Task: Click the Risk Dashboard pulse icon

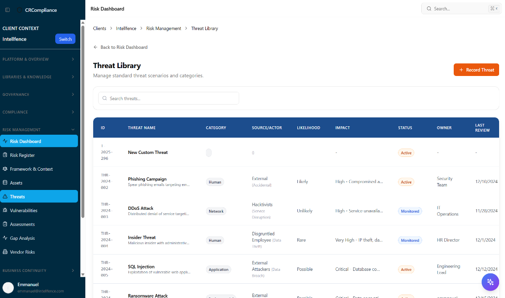Action: click(x=5, y=142)
